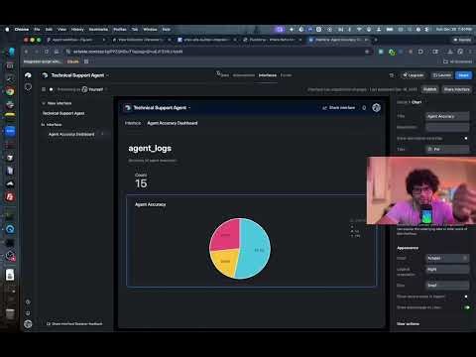Click the Chrome back arrow
The width and height of the screenshot is (476, 357).
point(27,52)
